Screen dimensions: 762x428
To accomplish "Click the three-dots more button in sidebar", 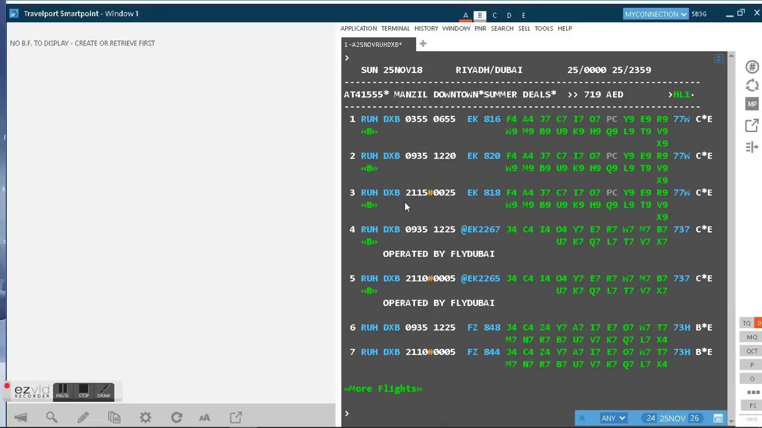I will (752, 392).
